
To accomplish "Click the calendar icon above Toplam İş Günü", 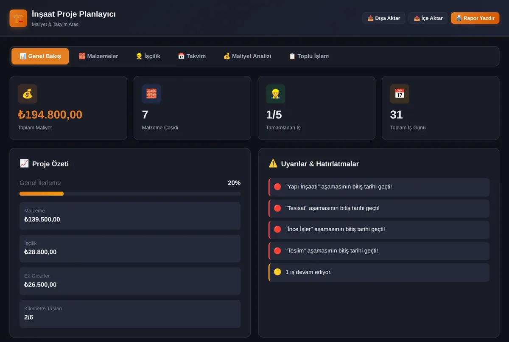I will tap(400, 94).
